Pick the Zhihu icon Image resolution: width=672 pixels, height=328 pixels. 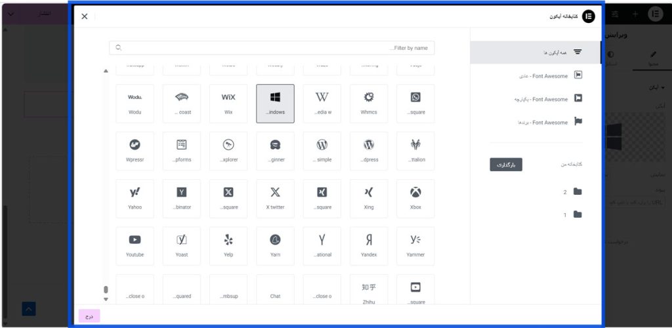369,292
